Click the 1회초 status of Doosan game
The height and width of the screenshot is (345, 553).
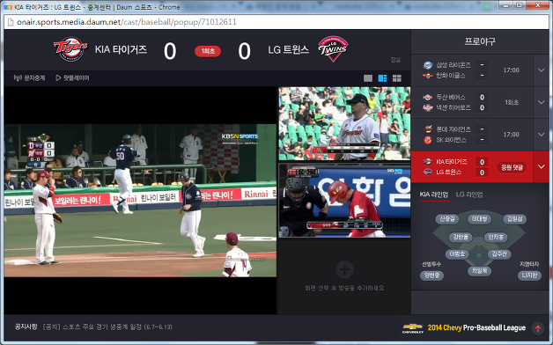click(512, 102)
